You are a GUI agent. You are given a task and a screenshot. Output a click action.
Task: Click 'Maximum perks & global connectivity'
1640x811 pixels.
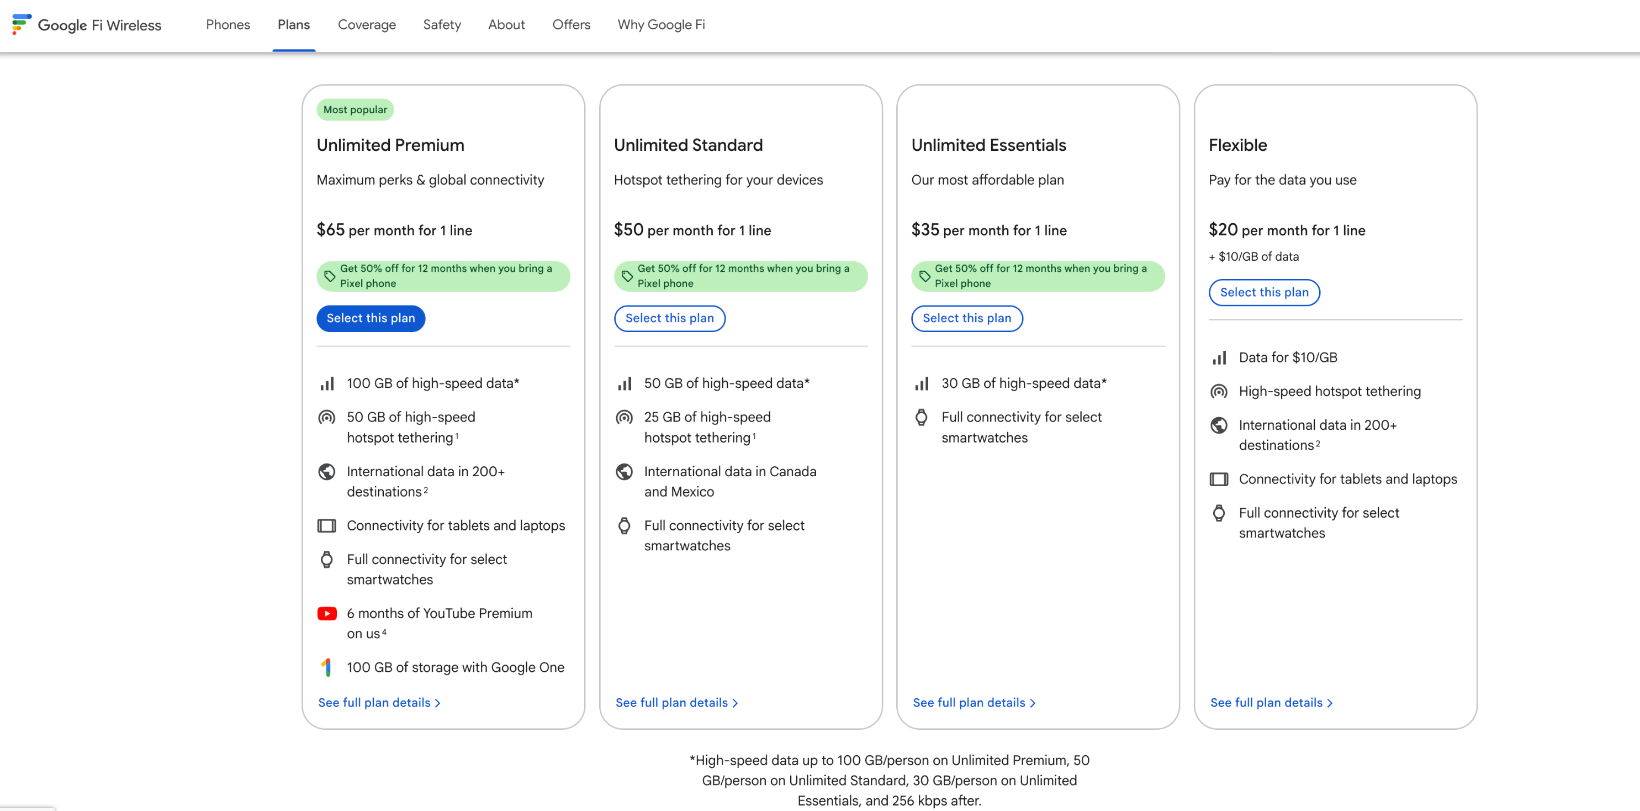click(x=430, y=180)
